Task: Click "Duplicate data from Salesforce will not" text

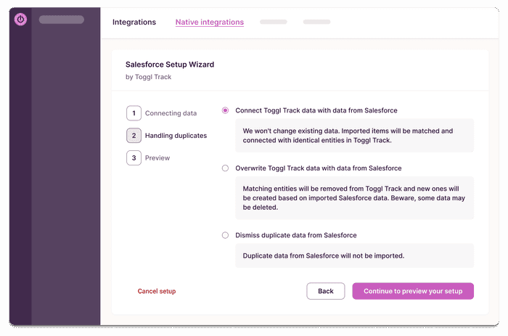Action: click(324, 255)
